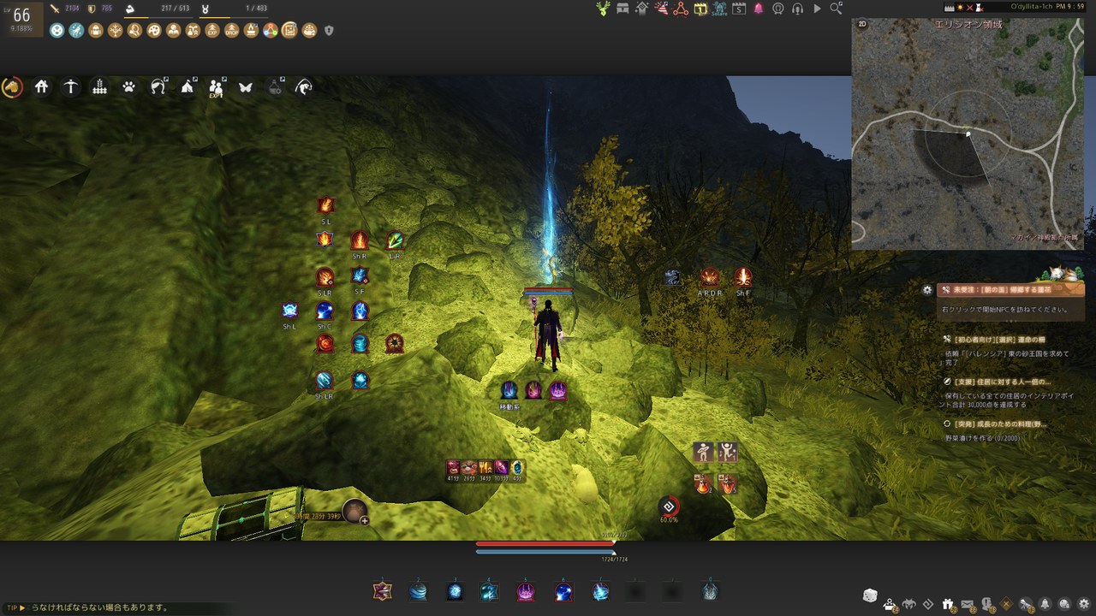
Task: Click the 50.0% round gauge icon
Action: [669, 506]
